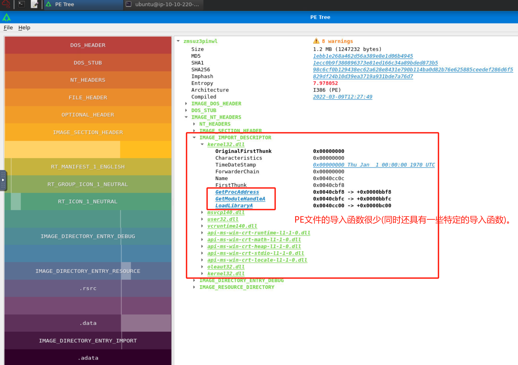Viewport: 518px width, 365px height.
Task: Collapse the zmsuz3pinwl root node
Action: (178, 41)
